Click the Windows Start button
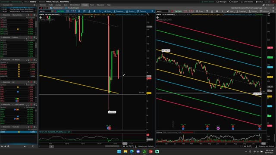Image resolution: width=276 pixels, height=155 pixels. pyautogui.click(x=119, y=152)
